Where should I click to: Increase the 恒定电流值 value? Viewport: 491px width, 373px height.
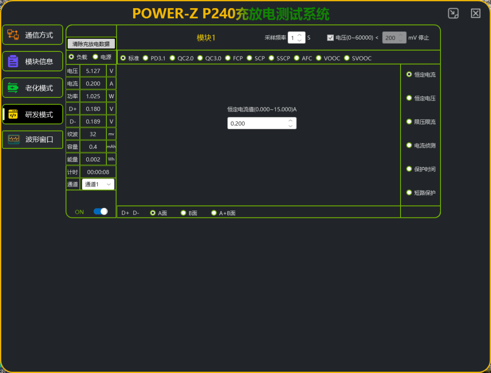291,120
